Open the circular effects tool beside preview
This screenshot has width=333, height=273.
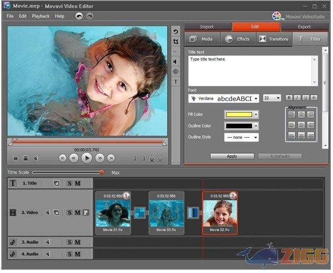[175, 72]
